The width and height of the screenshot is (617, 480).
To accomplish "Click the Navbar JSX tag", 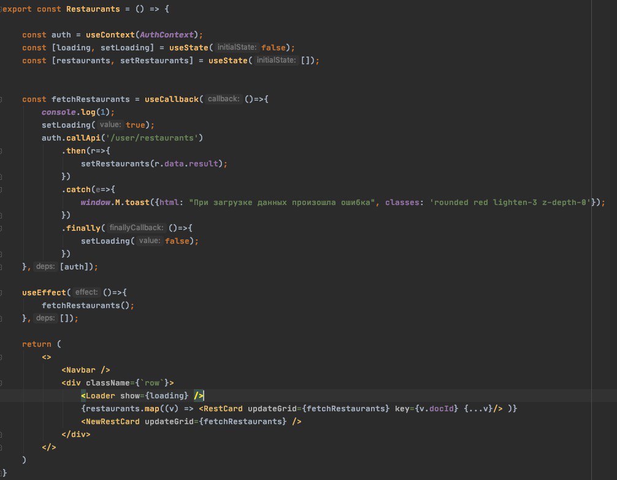I will [x=85, y=370].
